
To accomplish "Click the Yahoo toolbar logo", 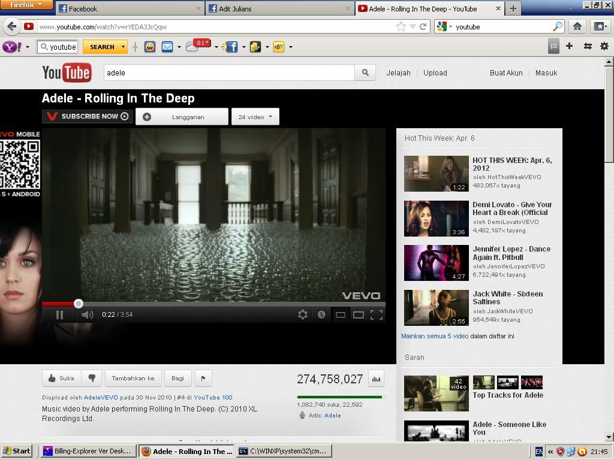I will (12, 47).
